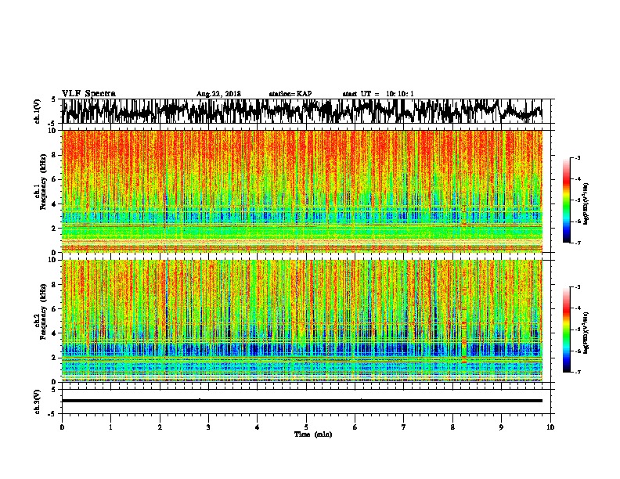Click the time axis tick label '8'
This screenshot has width=620, height=479.
(452, 427)
